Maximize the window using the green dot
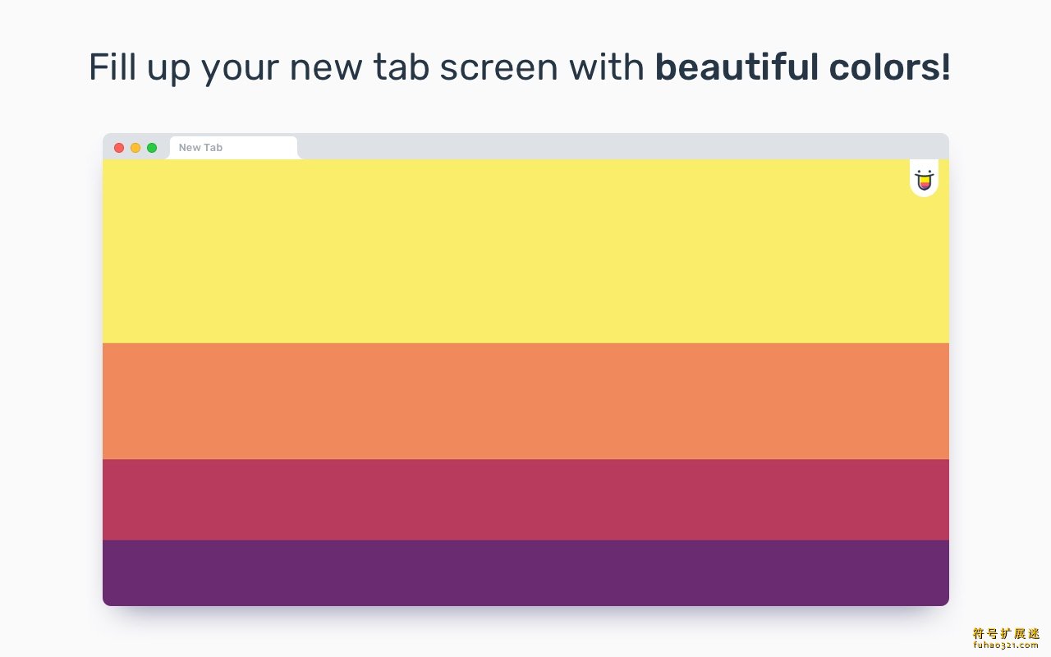1051x657 pixels. [152, 148]
